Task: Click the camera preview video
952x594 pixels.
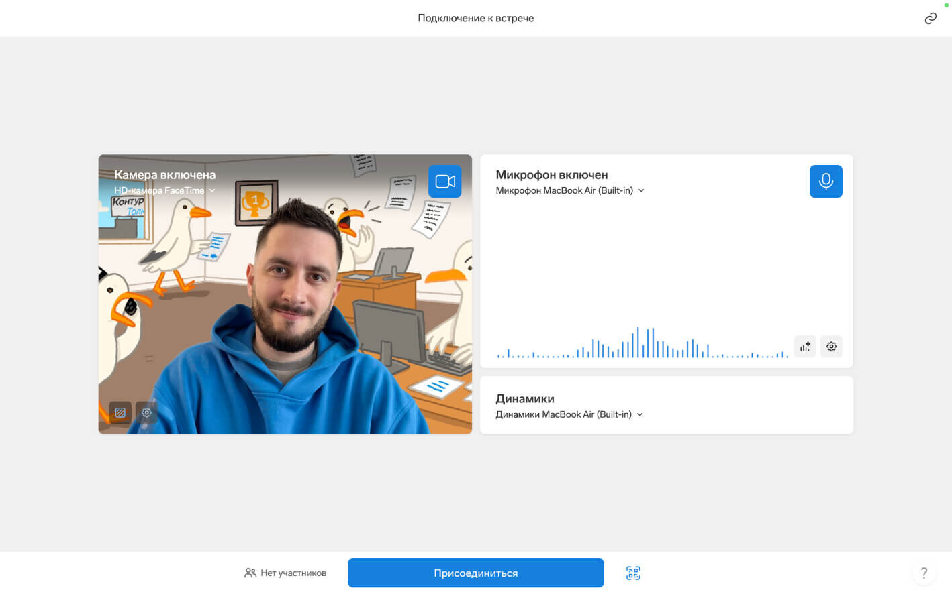Action: (x=285, y=294)
